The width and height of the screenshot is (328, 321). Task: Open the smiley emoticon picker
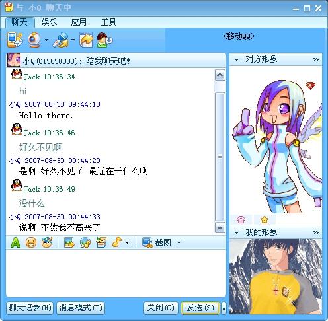[31, 242]
